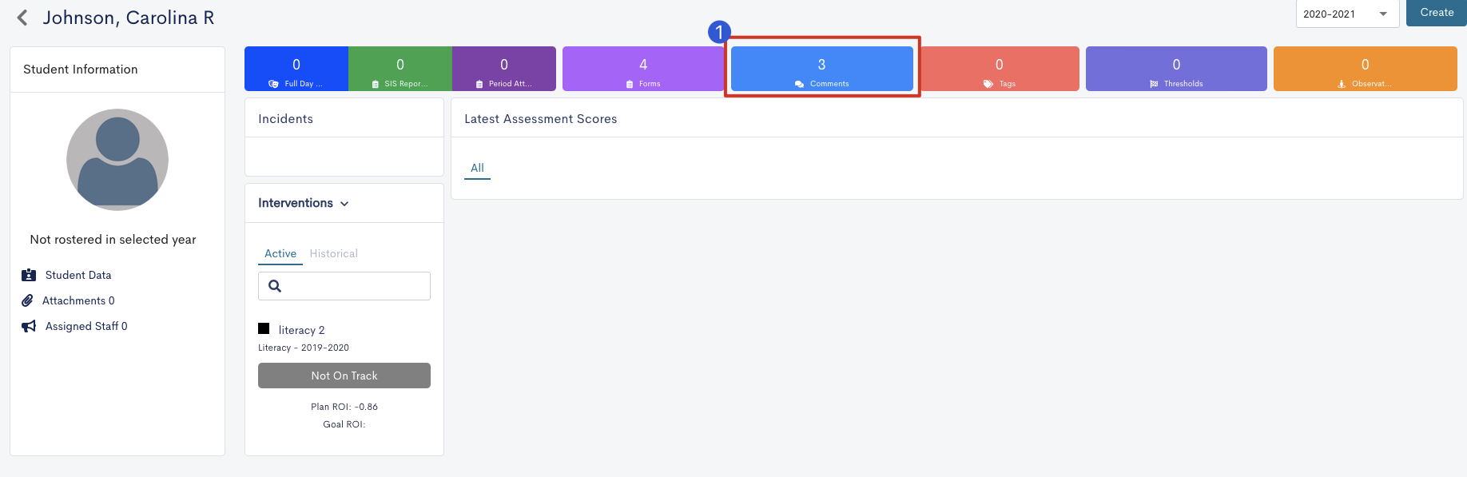
Task: Open the Full Day attendance tile
Action: point(296,69)
